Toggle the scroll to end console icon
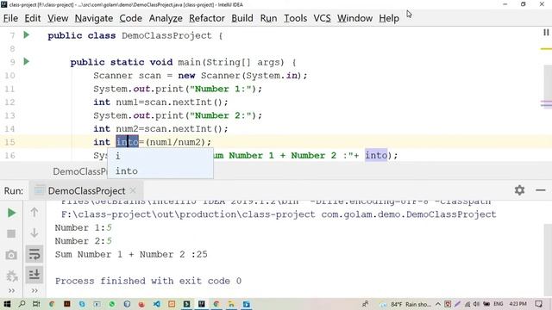Viewport: 552px width, 310px height. 34,275
